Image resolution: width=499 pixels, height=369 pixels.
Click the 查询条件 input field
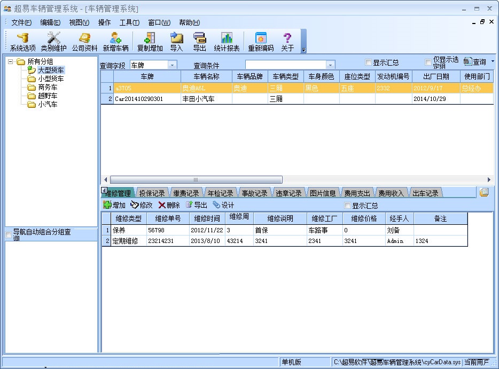coord(286,65)
